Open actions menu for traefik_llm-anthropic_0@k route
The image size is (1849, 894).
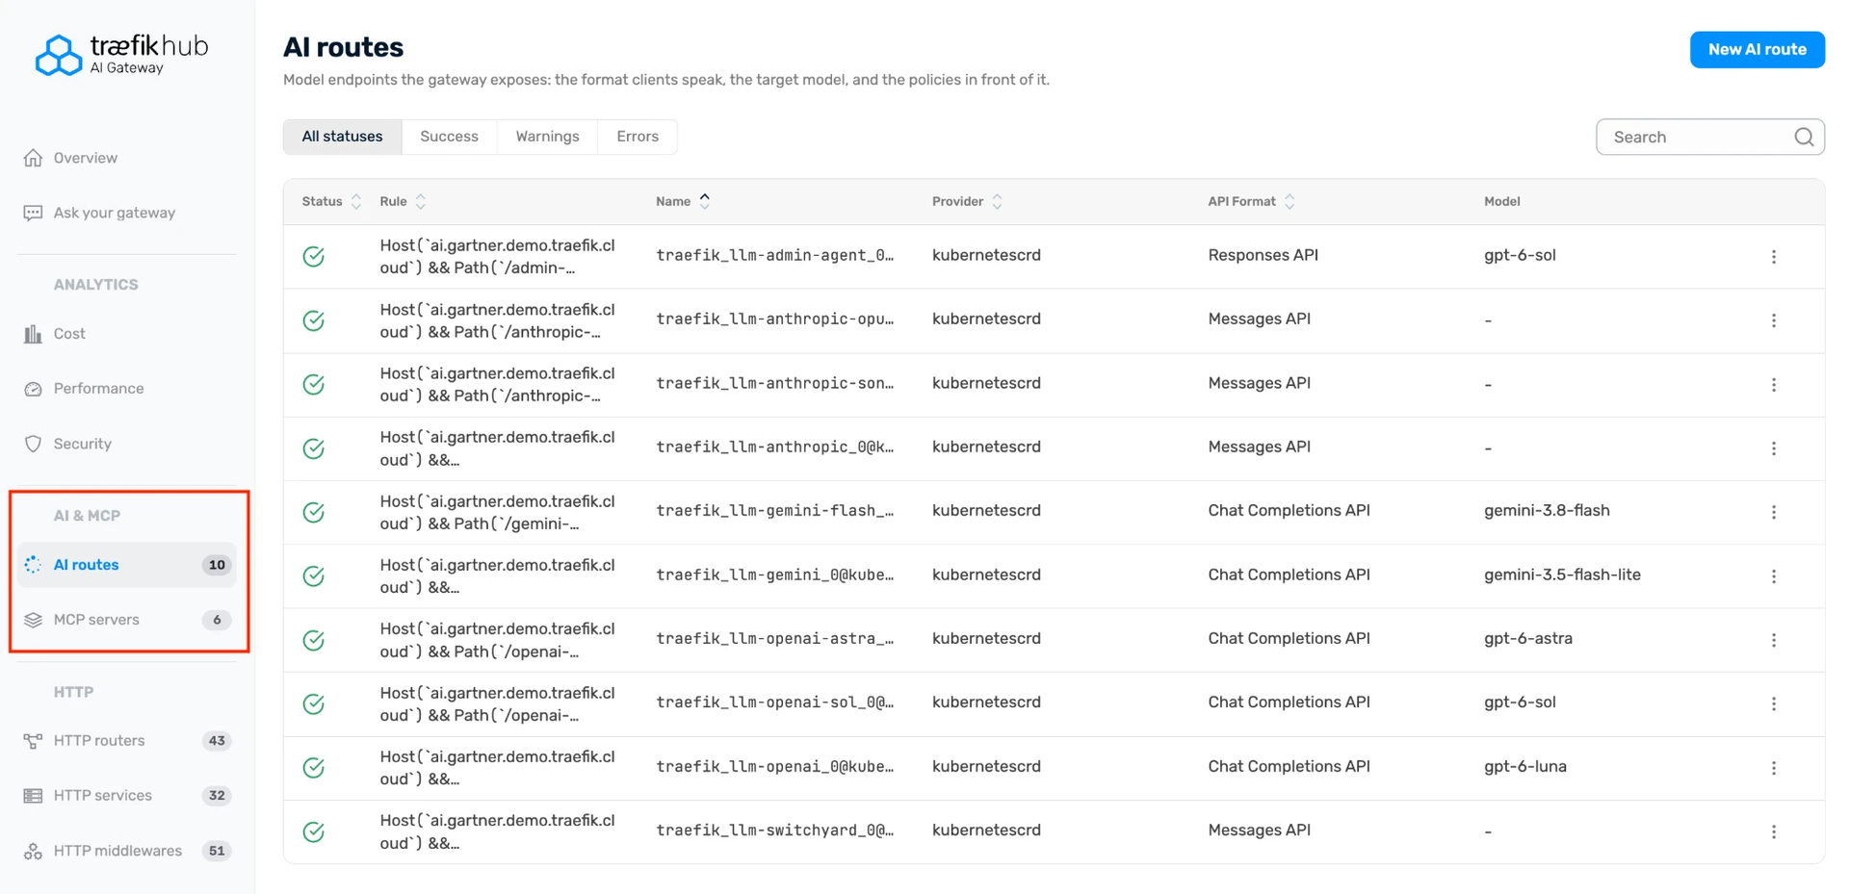1774,448
